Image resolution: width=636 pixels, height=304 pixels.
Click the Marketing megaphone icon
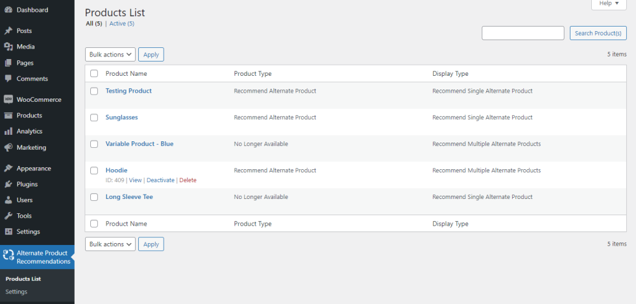tap(8, 147)
